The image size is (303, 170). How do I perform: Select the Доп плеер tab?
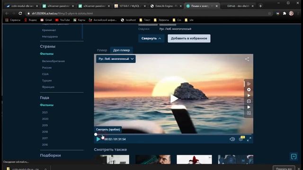click(121, 50)
